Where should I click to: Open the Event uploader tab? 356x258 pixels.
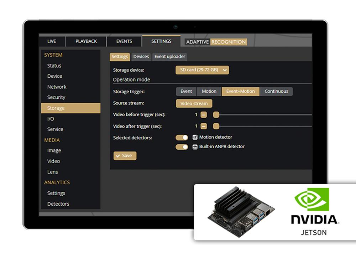169,57
